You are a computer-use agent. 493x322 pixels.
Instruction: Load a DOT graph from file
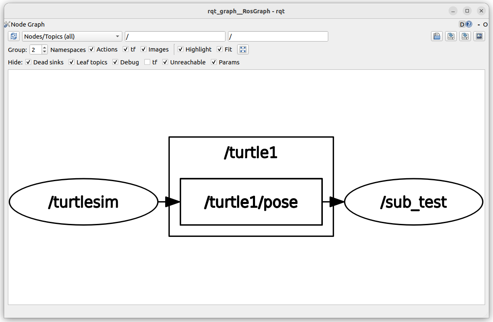[437, 37]
